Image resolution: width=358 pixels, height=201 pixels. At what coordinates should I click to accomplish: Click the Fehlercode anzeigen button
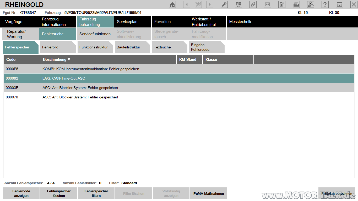pos(21,193)
